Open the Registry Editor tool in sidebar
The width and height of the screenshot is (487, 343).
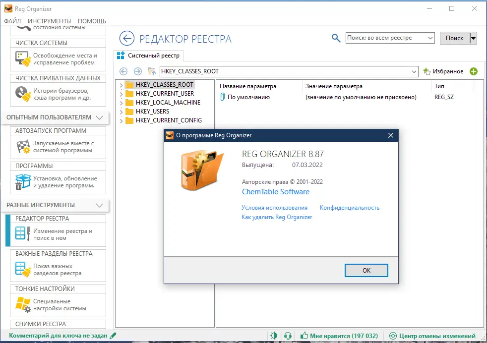(x=22, y=233)
